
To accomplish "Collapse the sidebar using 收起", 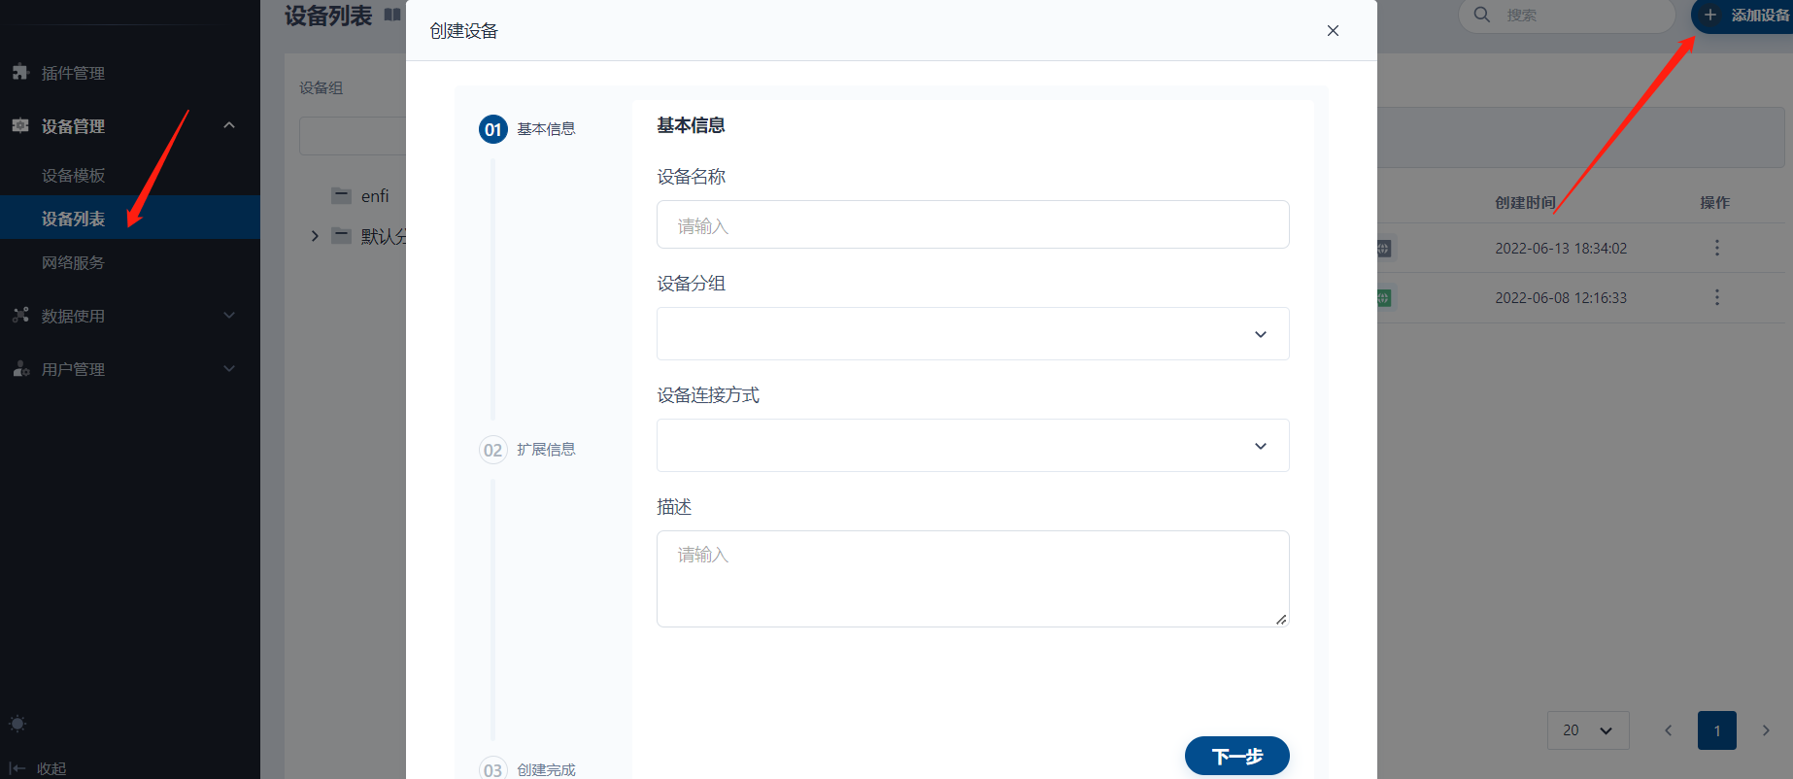I will [x=39, y=768].
